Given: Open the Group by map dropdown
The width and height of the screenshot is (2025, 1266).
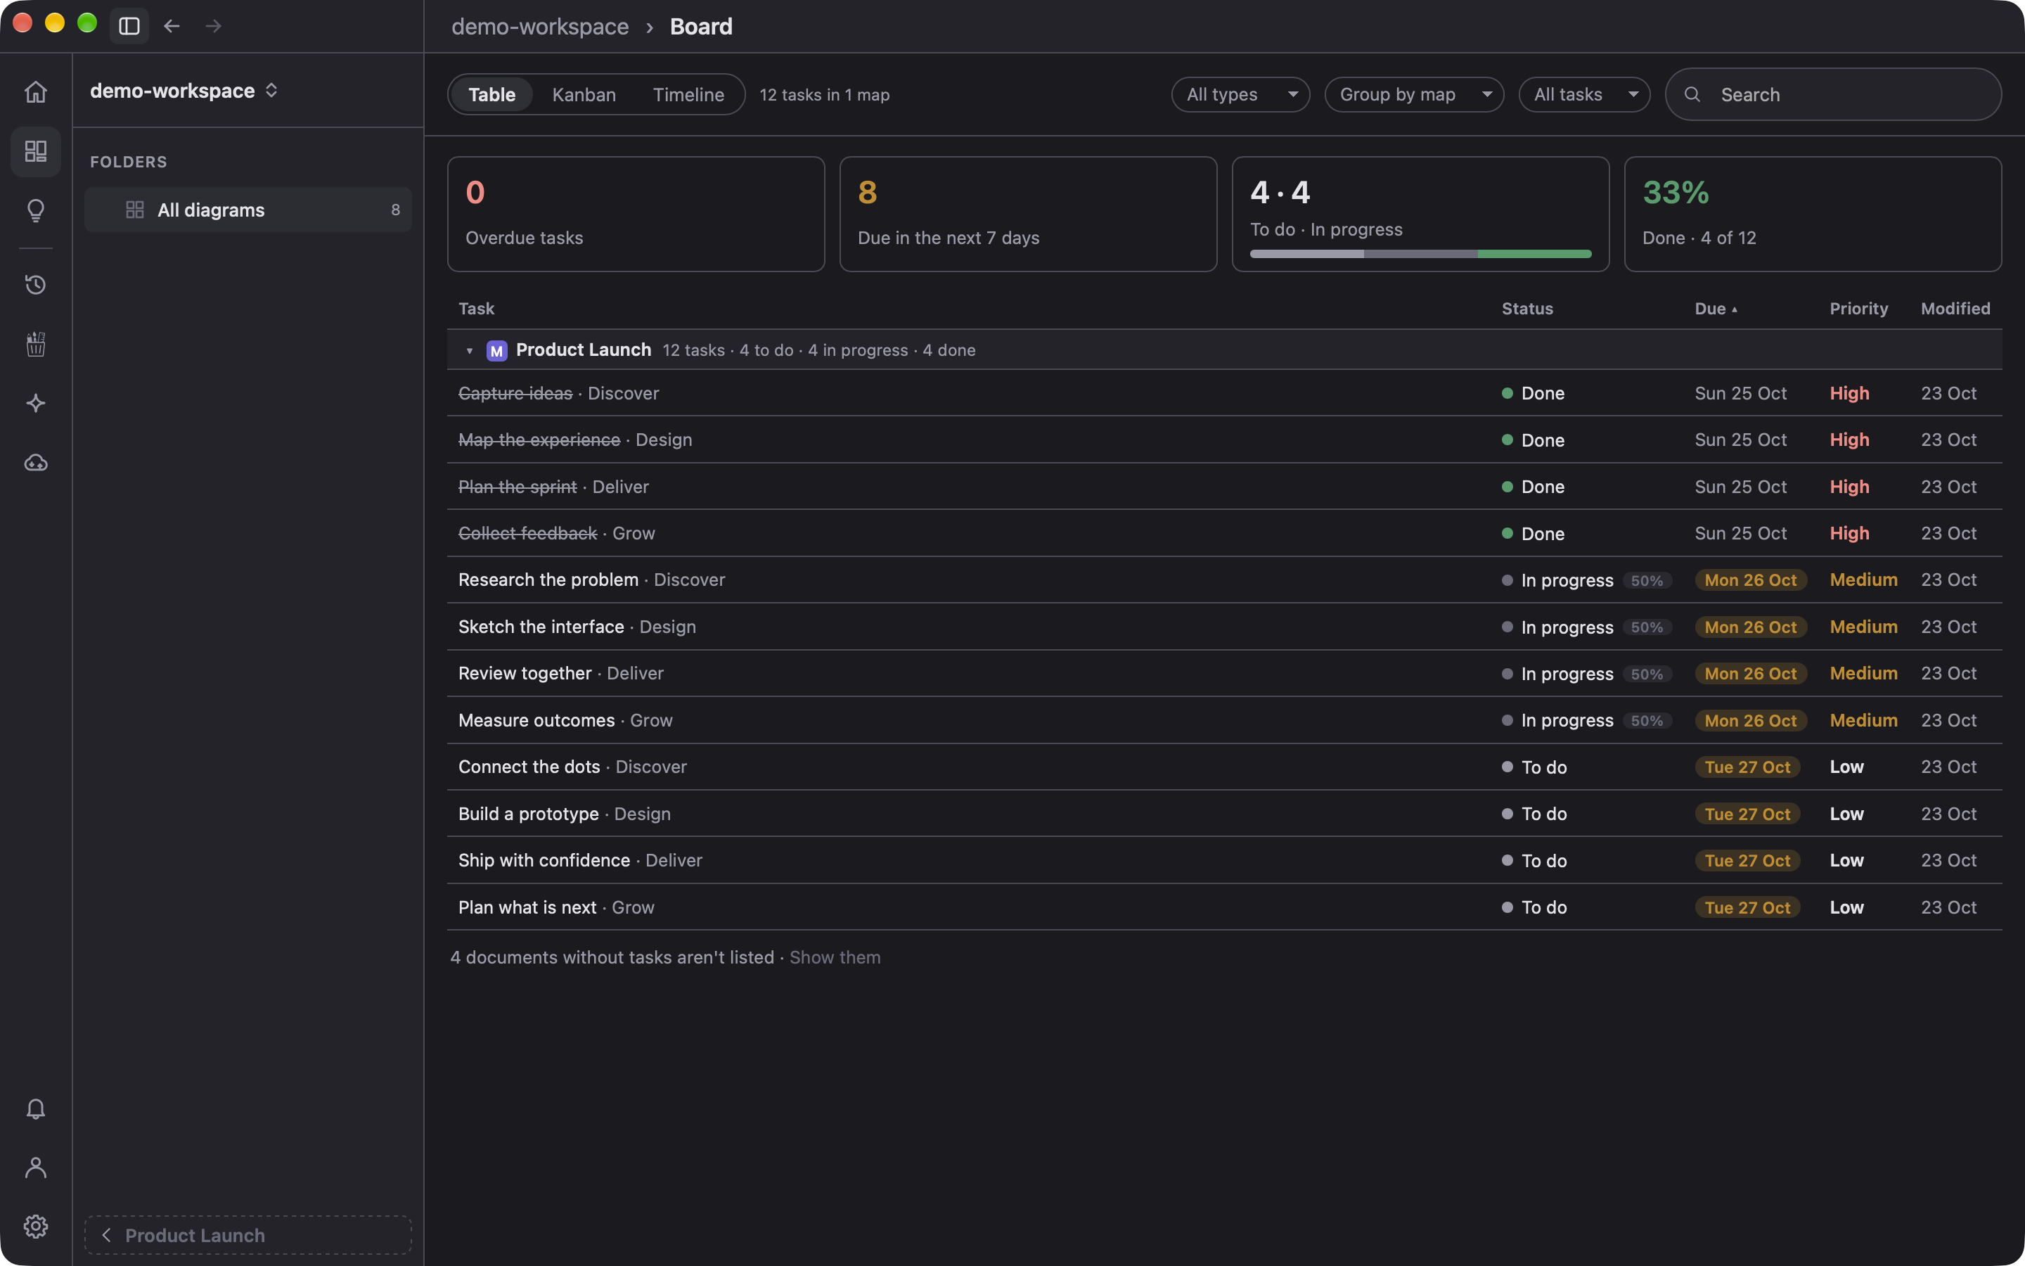Looking at the screenshot, I should tap(1414, 95).
